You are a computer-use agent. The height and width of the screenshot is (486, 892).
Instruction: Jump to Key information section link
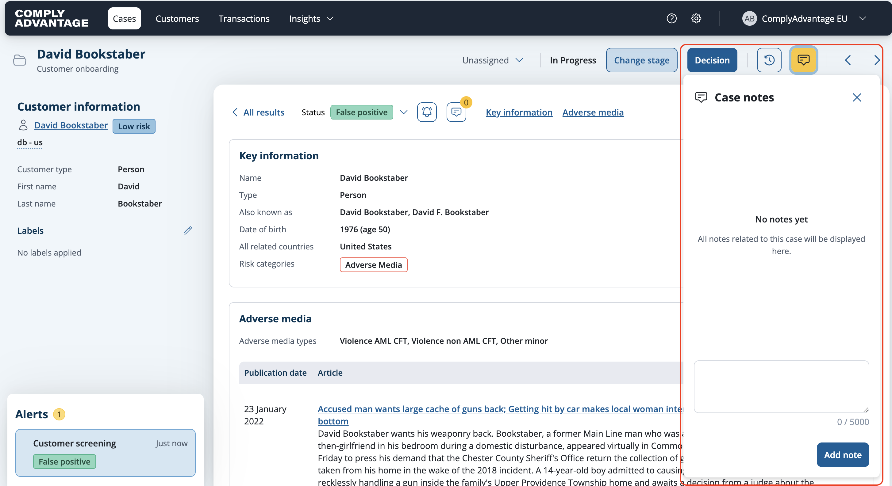coord(519,112)
